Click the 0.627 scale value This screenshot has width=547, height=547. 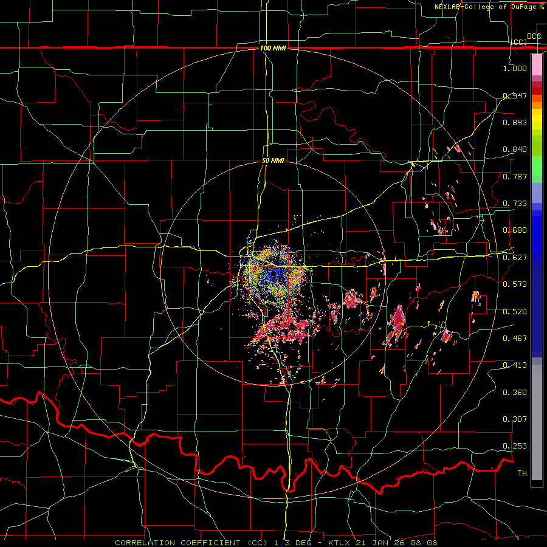click(x=515, y=257)
